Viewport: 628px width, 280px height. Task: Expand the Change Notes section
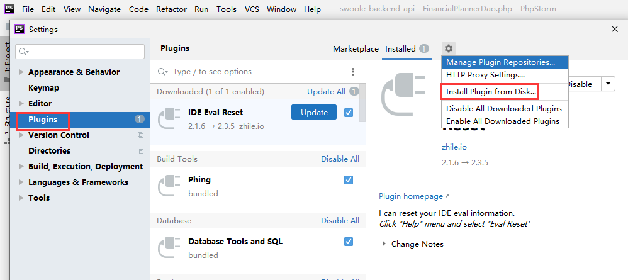click(384, 244)
